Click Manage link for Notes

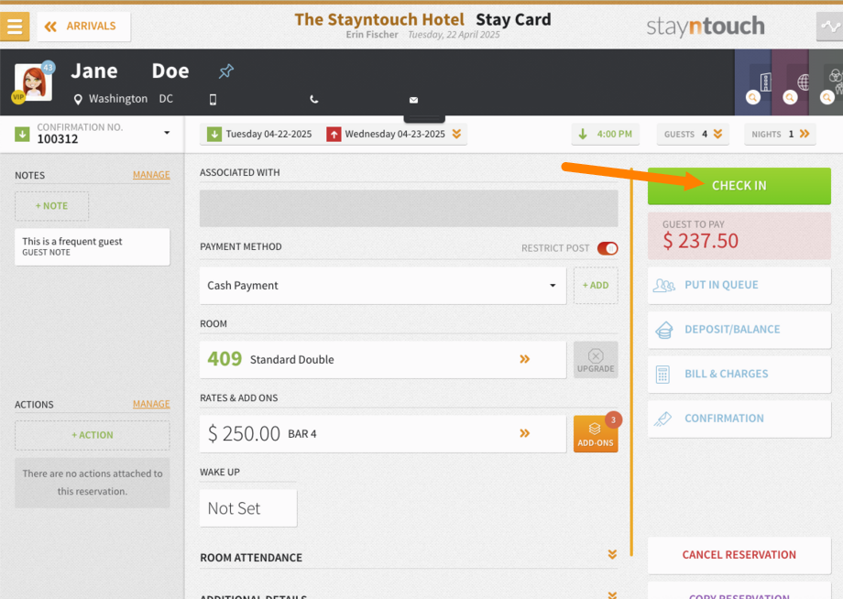click(151, 175)
